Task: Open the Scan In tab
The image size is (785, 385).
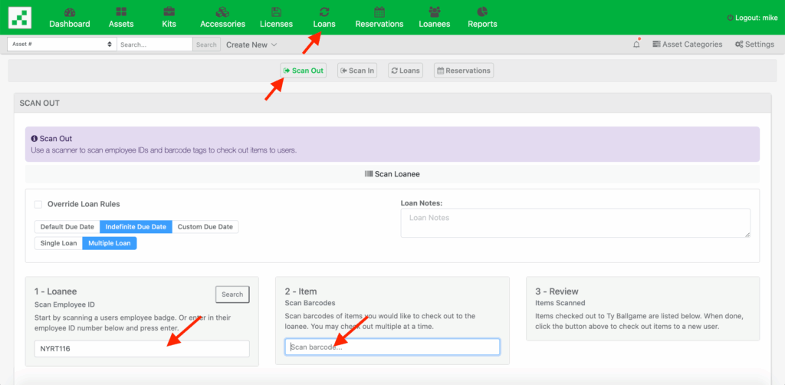Action: point(357,71)
